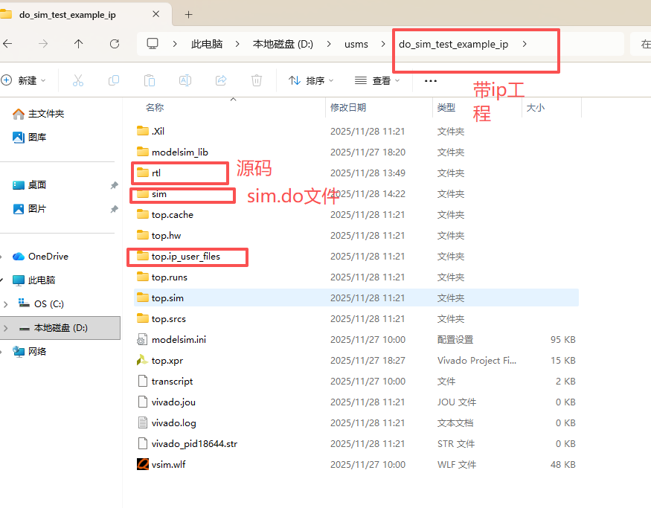651x508 pixels.
Task: Click the Copy toolbar icon
Action: pos(114,80)
